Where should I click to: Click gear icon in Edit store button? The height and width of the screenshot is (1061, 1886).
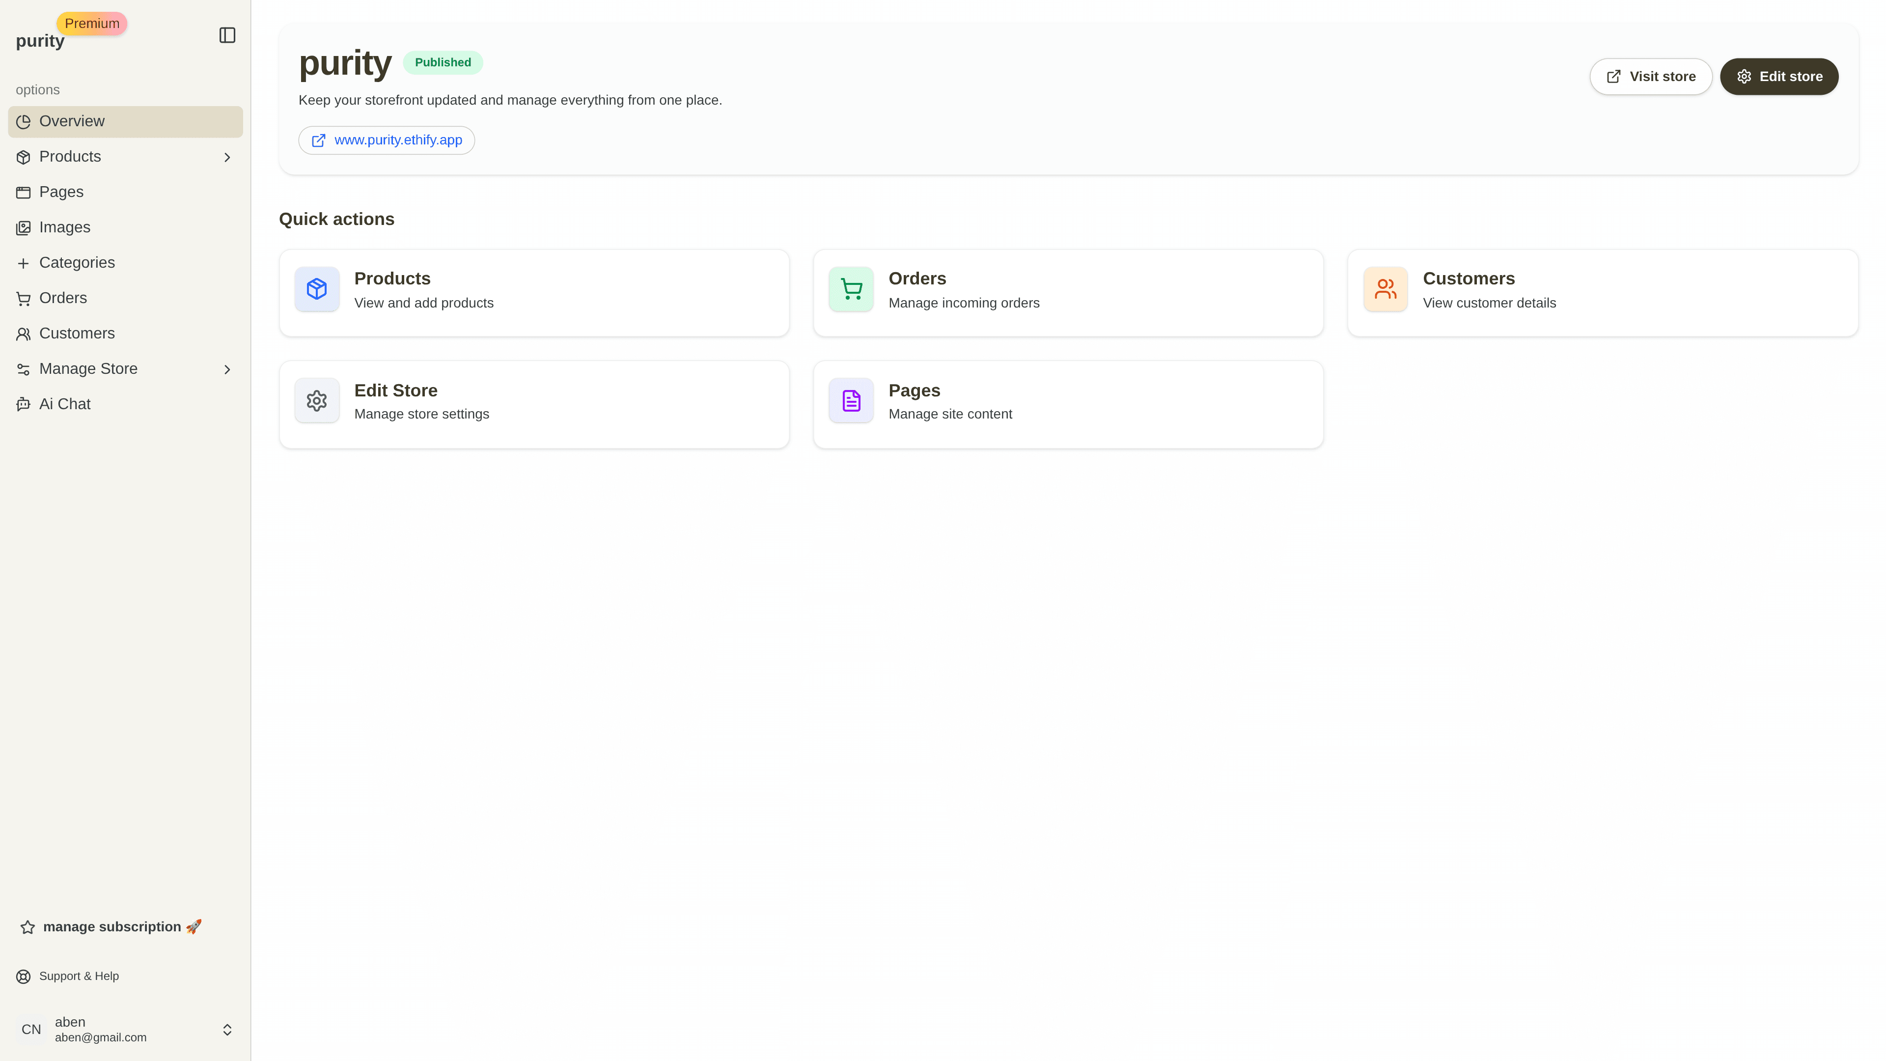pyautogui.click(x=1744, y=77)
